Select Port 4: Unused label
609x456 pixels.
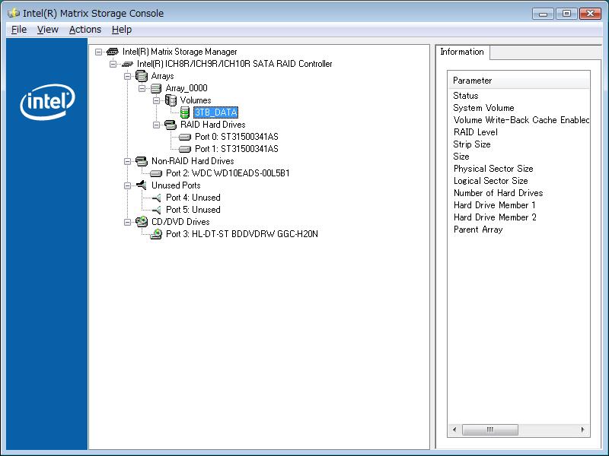pyautogui.click(x=193, y=198)
